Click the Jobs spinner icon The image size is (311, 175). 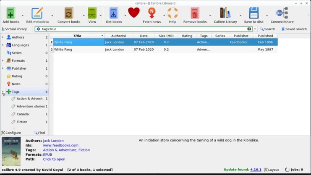tap(287, 170)
